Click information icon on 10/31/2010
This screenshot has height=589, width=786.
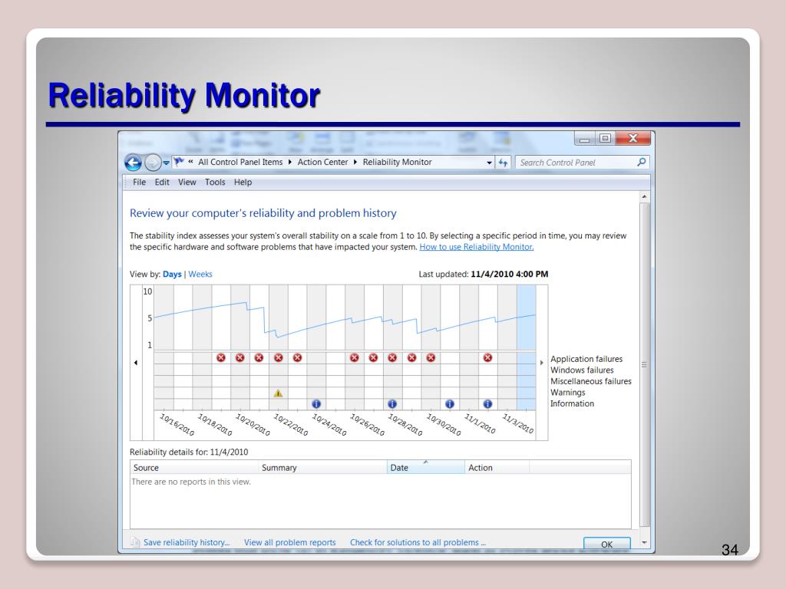click(x=450, y=403)
